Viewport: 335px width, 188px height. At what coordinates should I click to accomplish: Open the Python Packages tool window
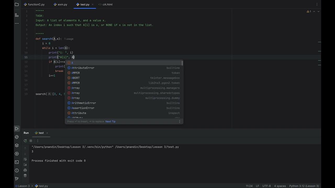tap(17, 145)
